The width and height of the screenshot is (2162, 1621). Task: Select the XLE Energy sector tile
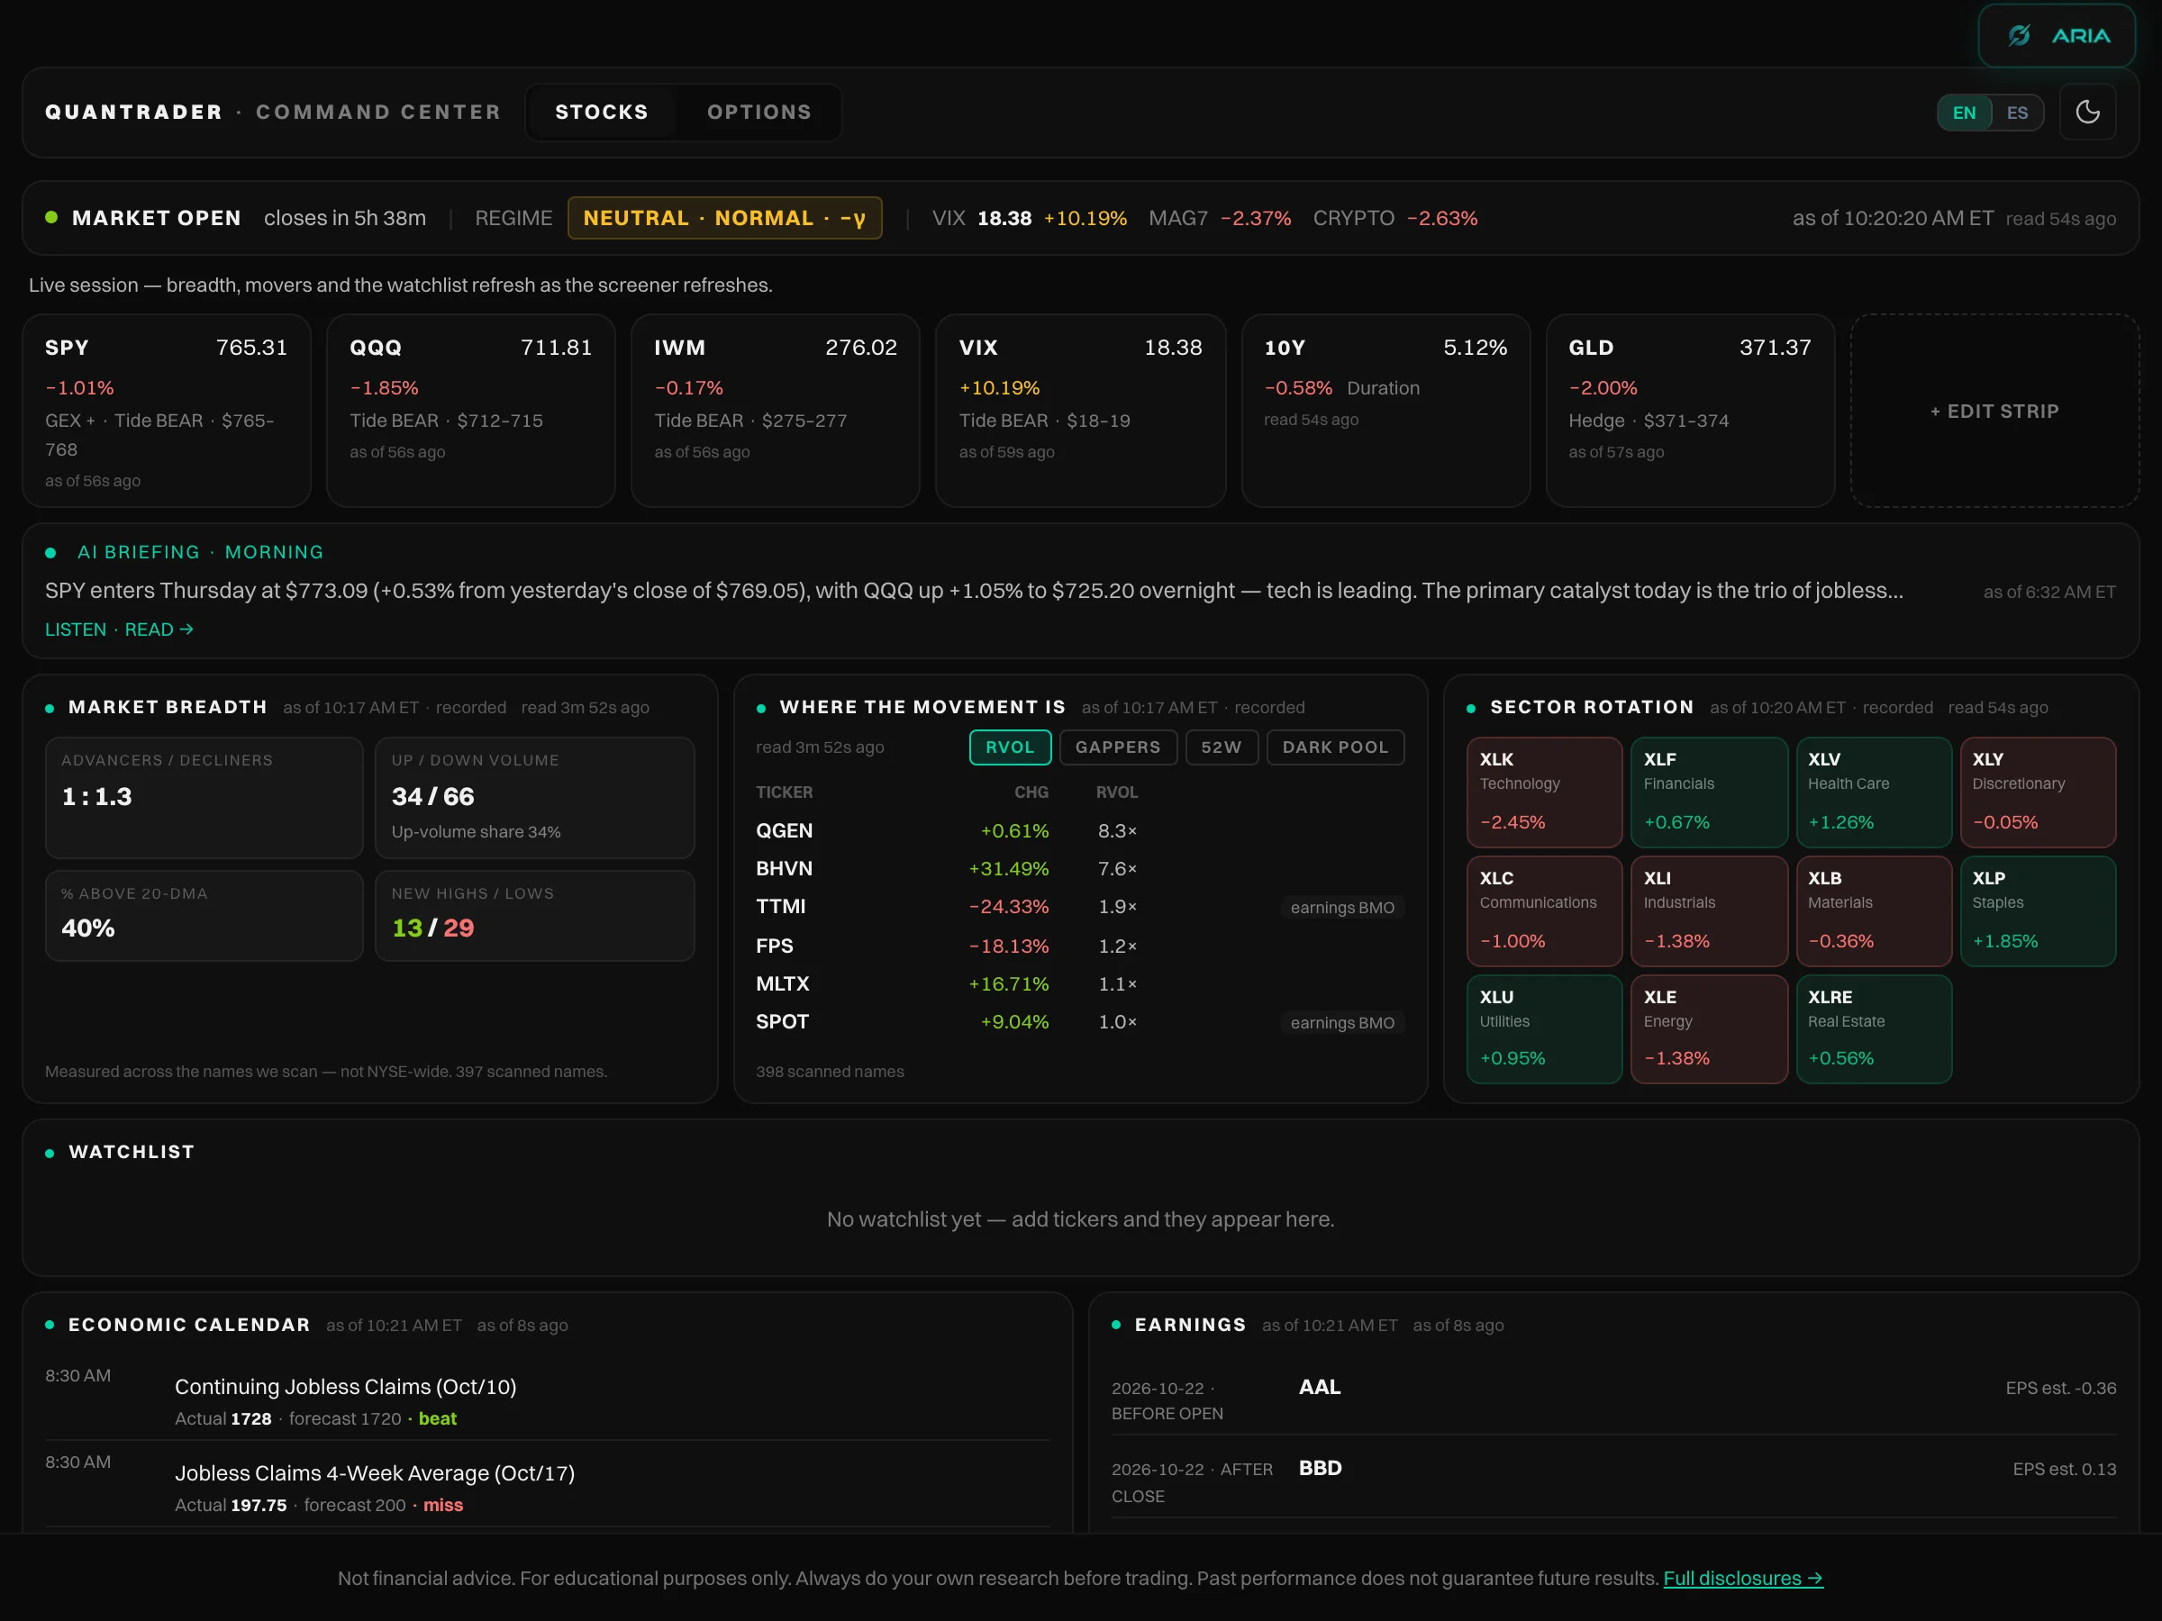pyautogui.click(x=1709, y=1030)
